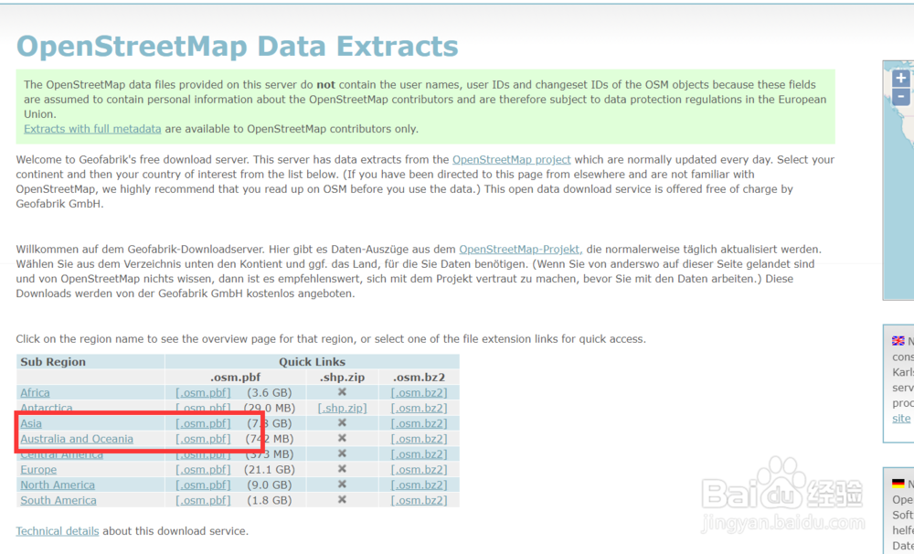Open the North America region page

(x=58, y=485)
